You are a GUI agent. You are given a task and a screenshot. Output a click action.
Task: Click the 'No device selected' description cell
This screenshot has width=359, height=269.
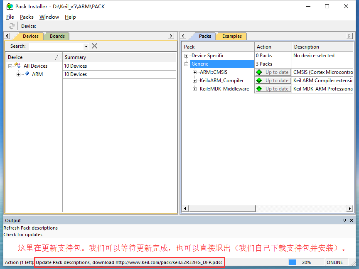(x=323, y=56)
